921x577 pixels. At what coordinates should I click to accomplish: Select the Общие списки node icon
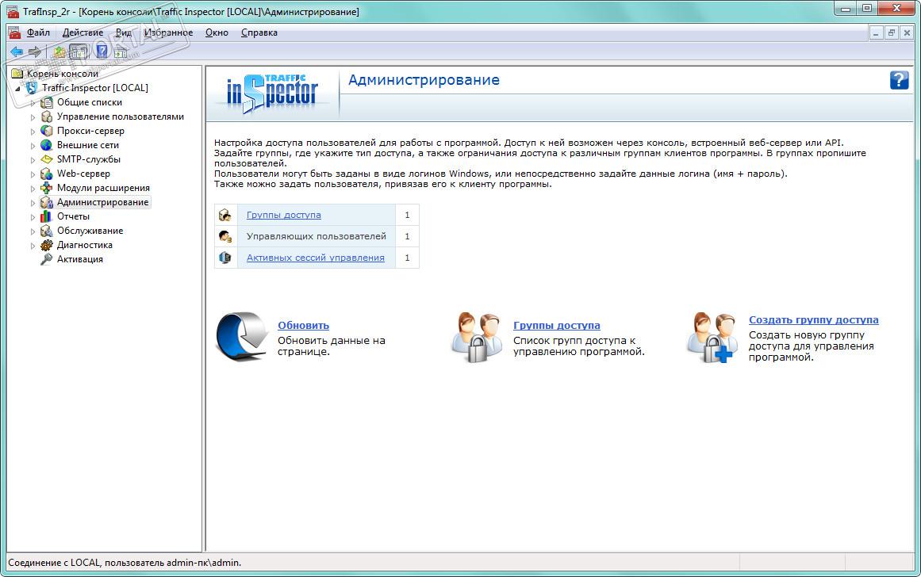click(46, 102)
